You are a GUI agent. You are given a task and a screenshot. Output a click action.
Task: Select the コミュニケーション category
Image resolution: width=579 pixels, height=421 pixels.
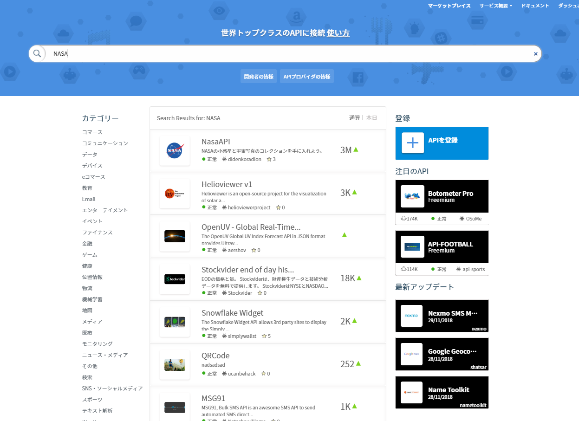(105, 143)
